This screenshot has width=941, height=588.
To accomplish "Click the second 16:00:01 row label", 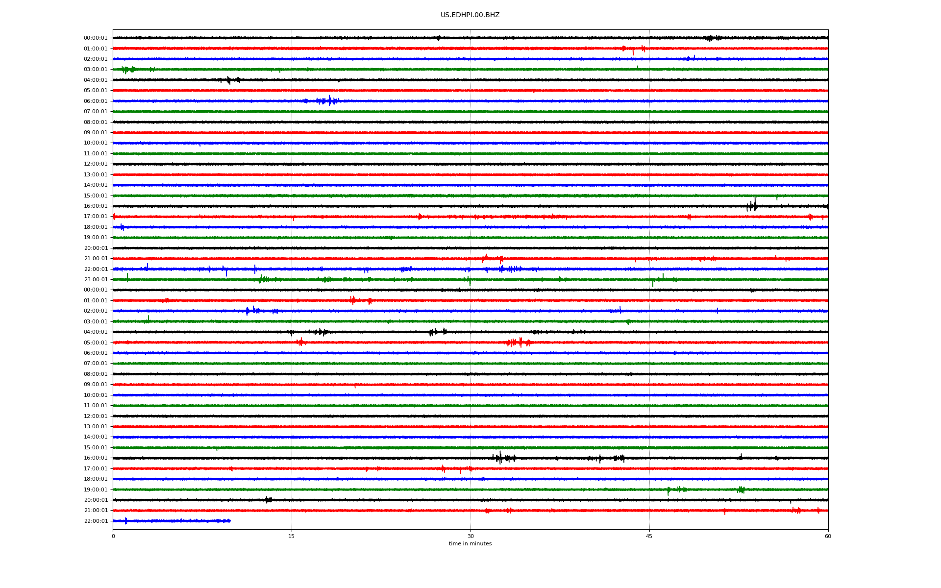I will click(96, 458).
